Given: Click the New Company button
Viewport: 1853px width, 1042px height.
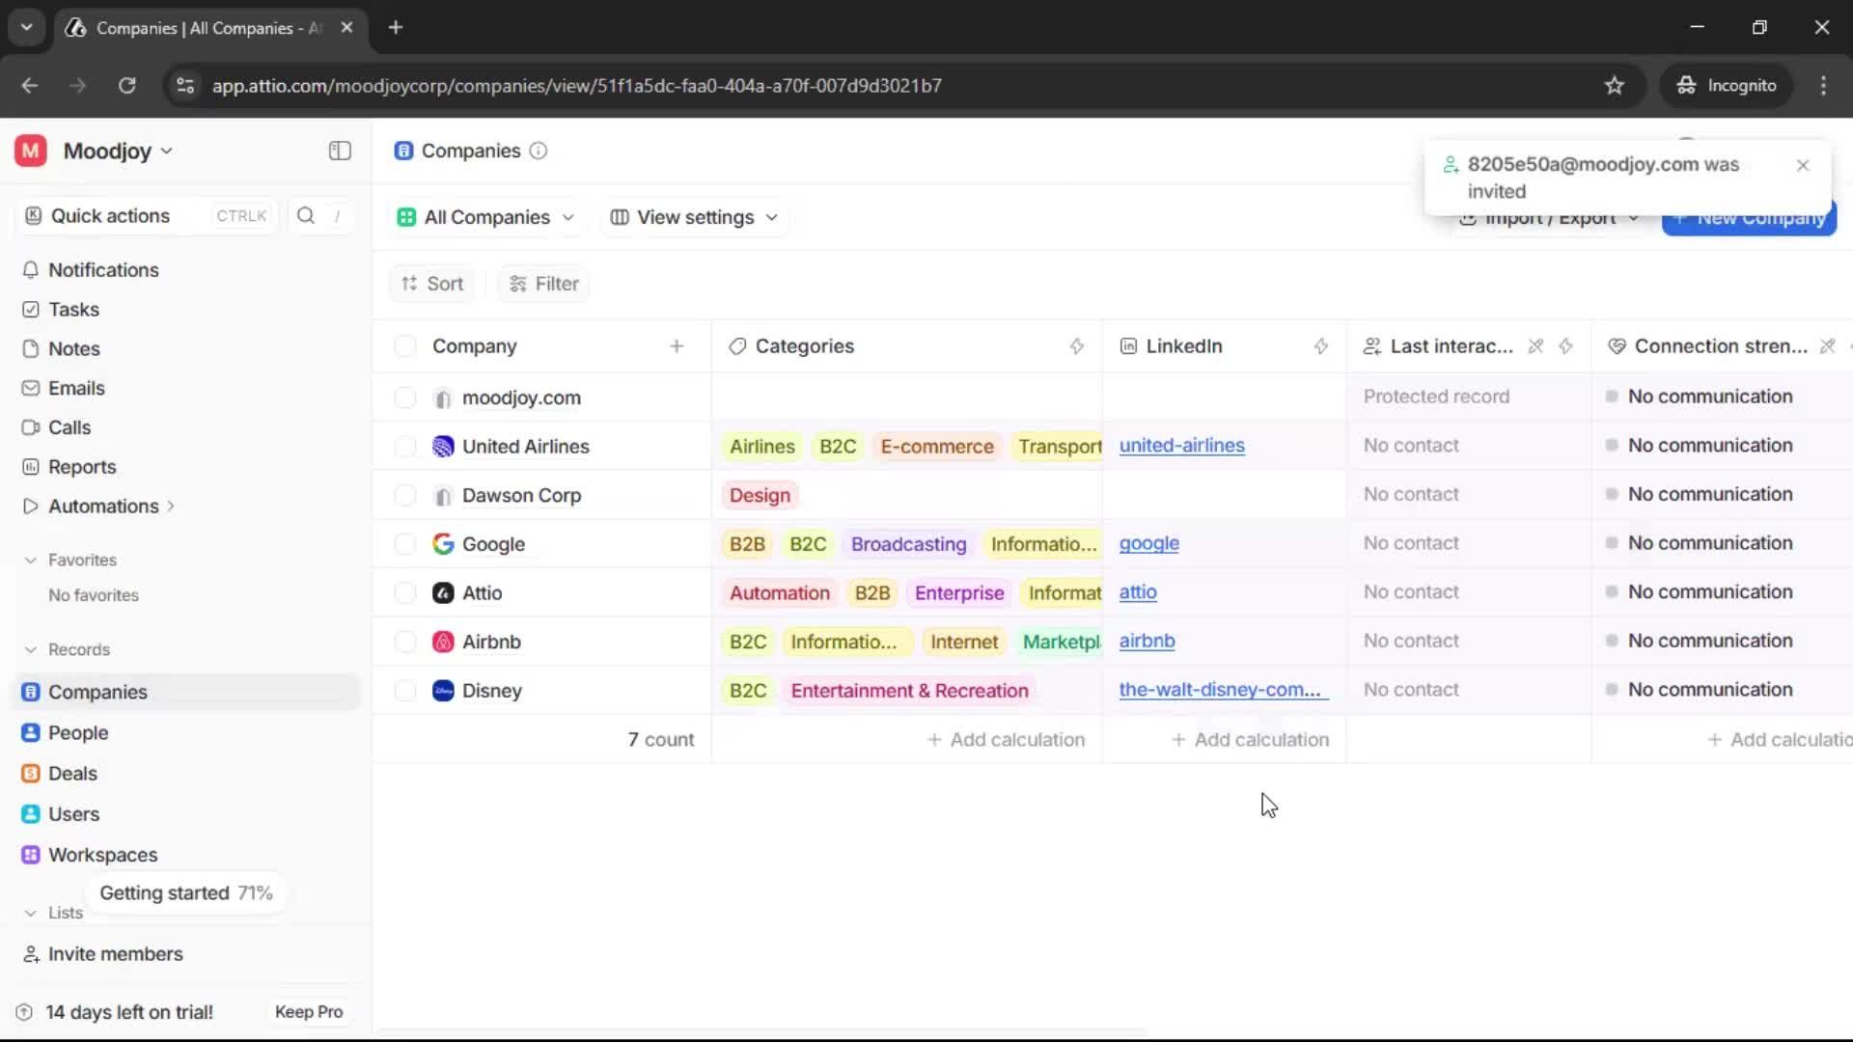Looking at the screenshot, I should click(x=1748, y=218).
